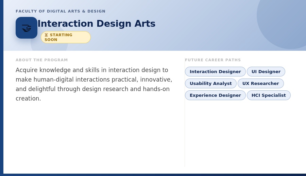Click the About the Program heading

pos(42,60)
